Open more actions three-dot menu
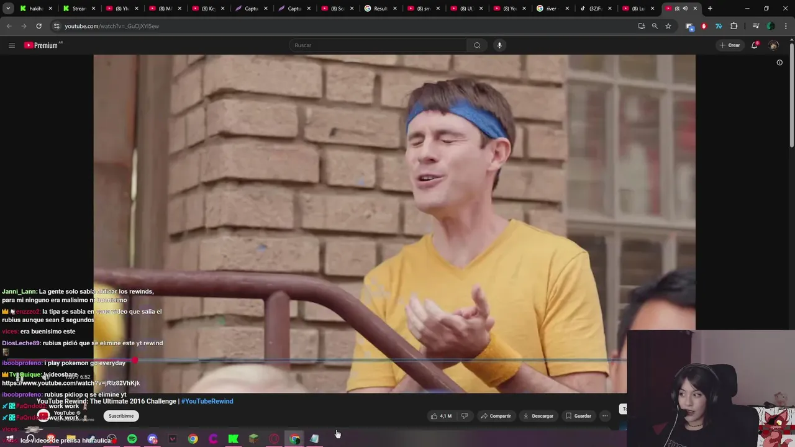Viewport: 795px width, 447px height. [605, 416]
